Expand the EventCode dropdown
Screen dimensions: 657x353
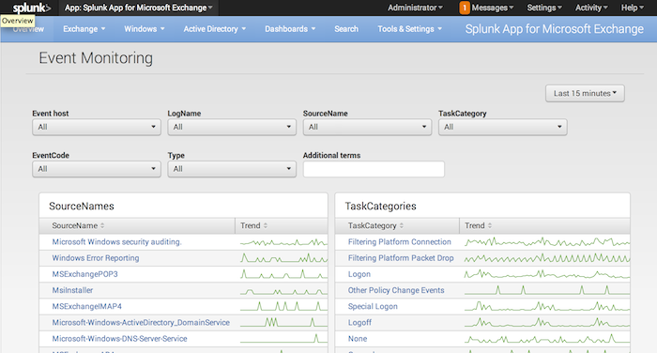(97, 169)
